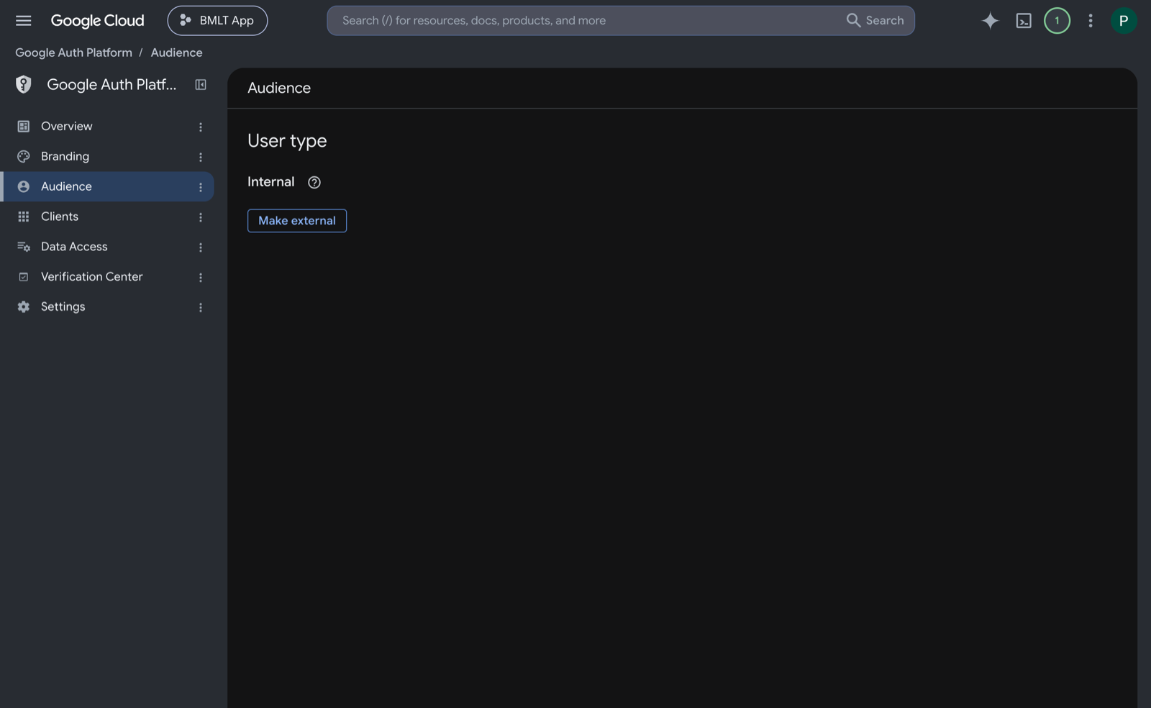The image size is (1151, 708).
Task: Open the Gemini AI assistant sparkle icon
Action: click(x=990, y=21)
